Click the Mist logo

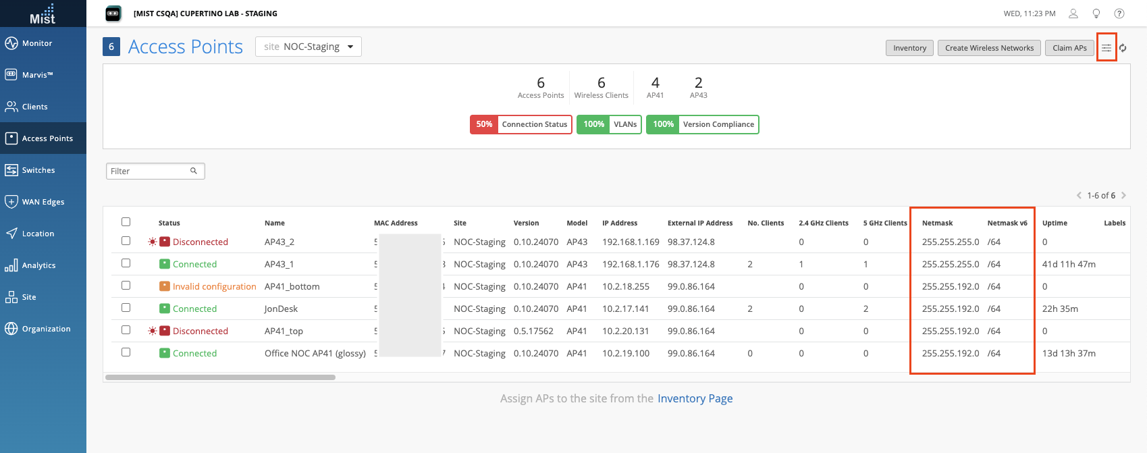click(x=43, y=14)
